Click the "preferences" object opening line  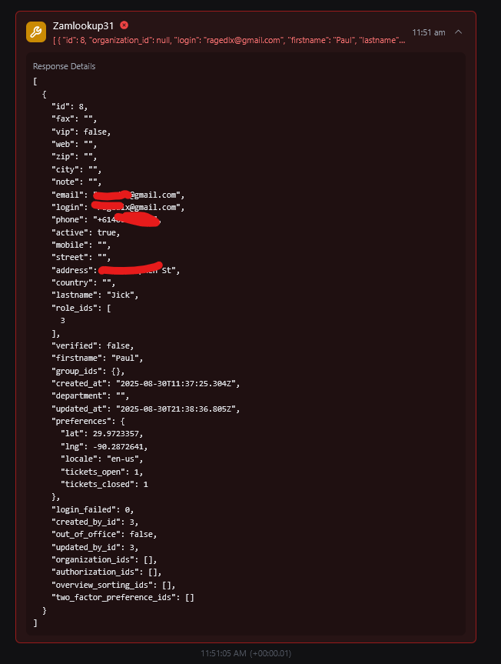coord(88,422)
